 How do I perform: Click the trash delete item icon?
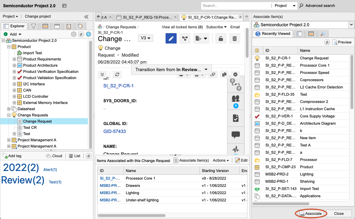(234, 38)
